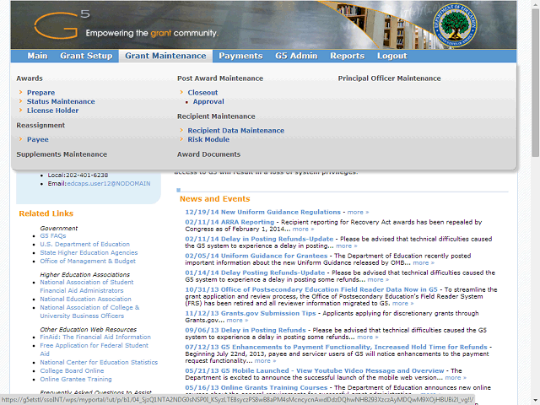Click the Department of Education seal

coord(489,24)
